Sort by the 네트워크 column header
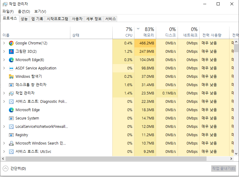 (x=189, y=32)
